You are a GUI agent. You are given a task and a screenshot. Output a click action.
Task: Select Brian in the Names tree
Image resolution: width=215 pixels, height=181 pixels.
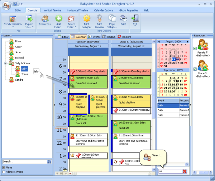click(x=18, y=41)
